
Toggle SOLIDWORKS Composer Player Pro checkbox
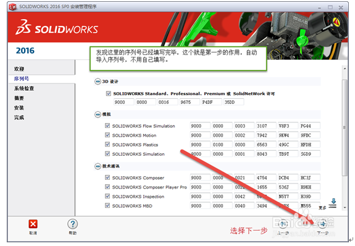click(x=107, y=187)
